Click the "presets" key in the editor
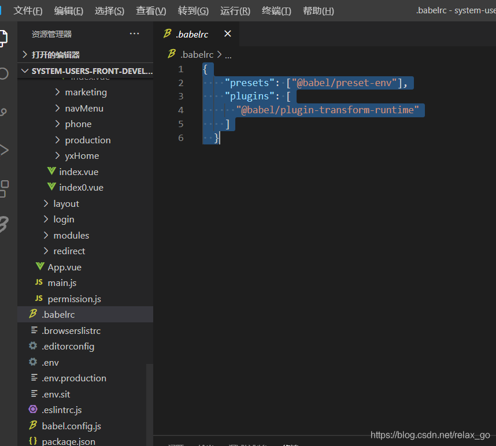This screenshot has height=446, width=496. point(250,83)
